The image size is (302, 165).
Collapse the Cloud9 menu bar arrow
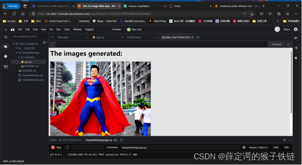click(x=6, y=30)
